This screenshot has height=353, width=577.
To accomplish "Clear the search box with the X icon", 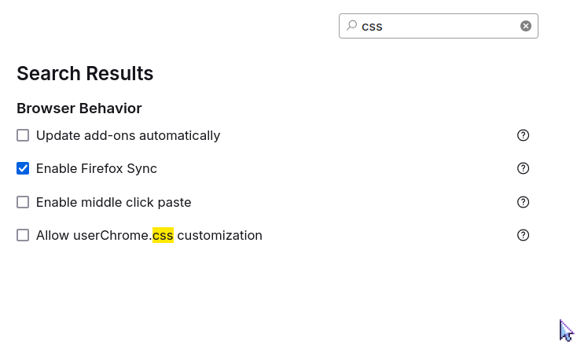I will point(525,26).
